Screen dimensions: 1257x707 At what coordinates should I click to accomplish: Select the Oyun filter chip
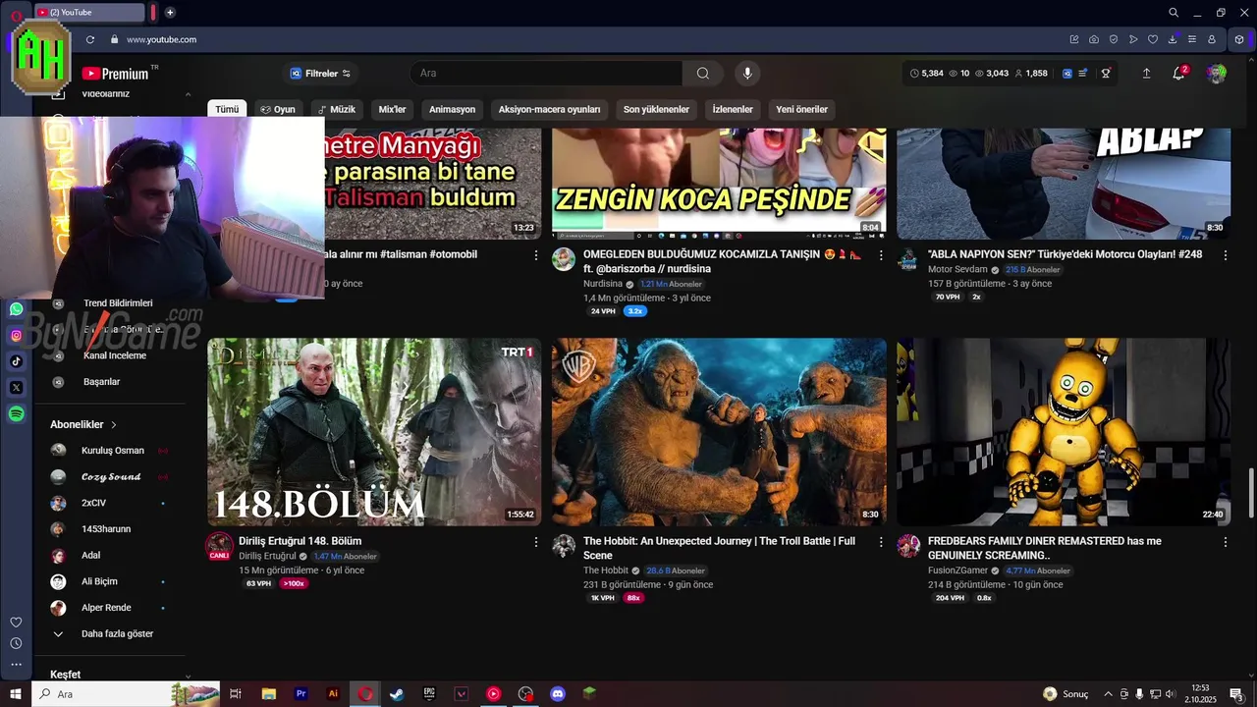coord(278,109)
